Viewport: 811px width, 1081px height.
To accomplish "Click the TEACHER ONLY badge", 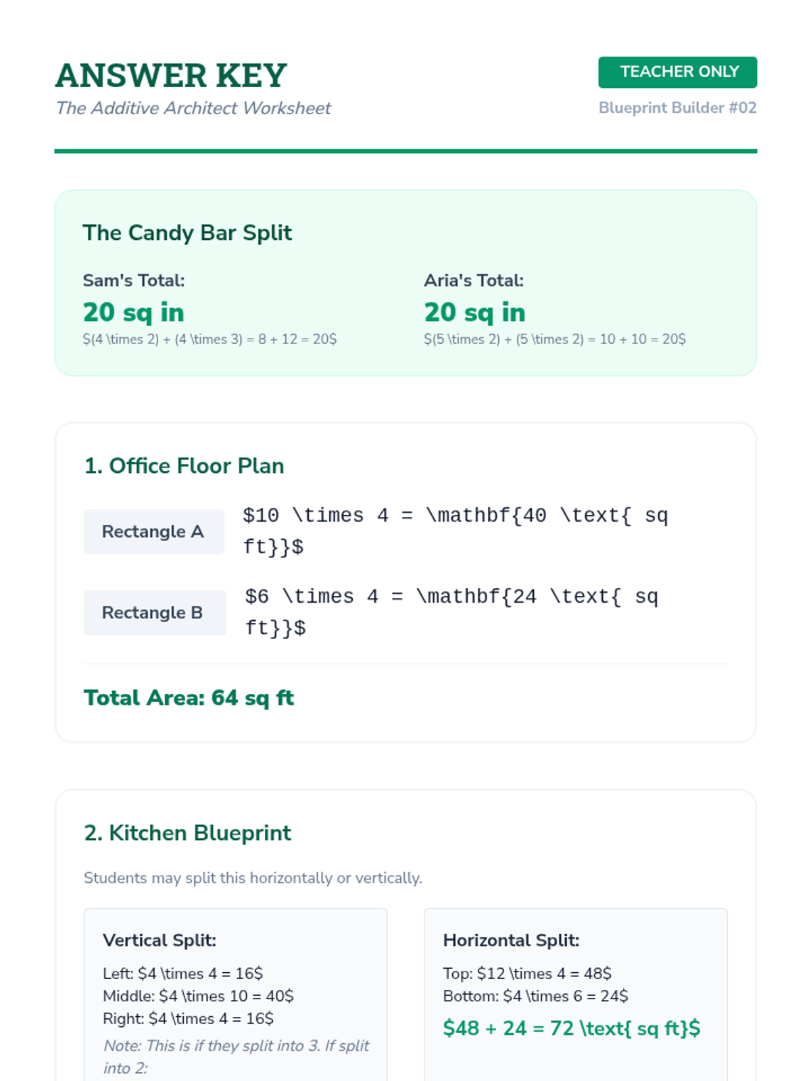I will click(677, 72).
